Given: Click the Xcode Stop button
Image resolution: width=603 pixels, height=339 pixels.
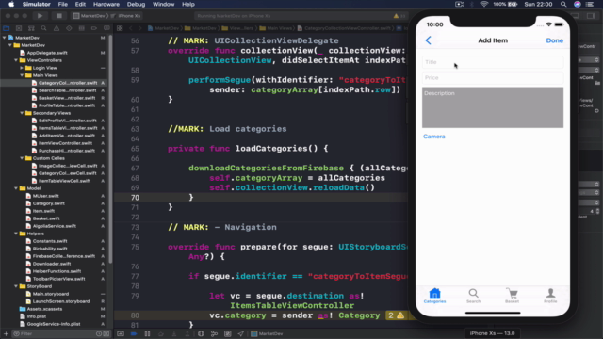Looking at the screenshot, I should [x=58, y=16].
